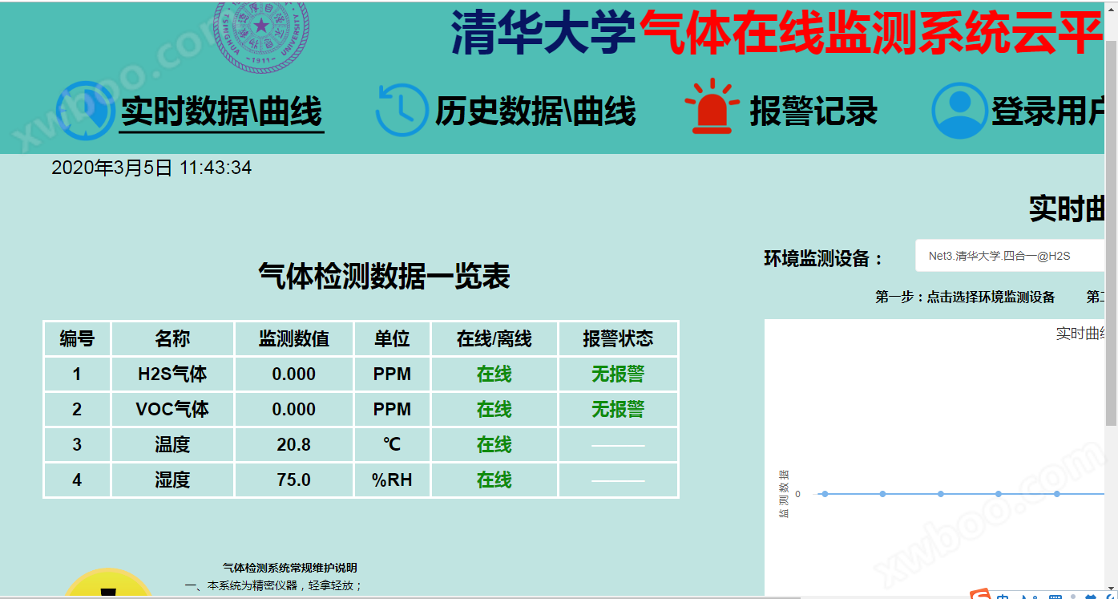Screen dimensions: 1118x599
Task: Click the 环境监测设备 label
Action: click(x=823, y=259)
